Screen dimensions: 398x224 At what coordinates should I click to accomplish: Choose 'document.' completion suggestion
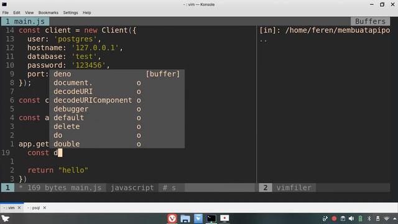pyautogui.click(x=117, y=83)
